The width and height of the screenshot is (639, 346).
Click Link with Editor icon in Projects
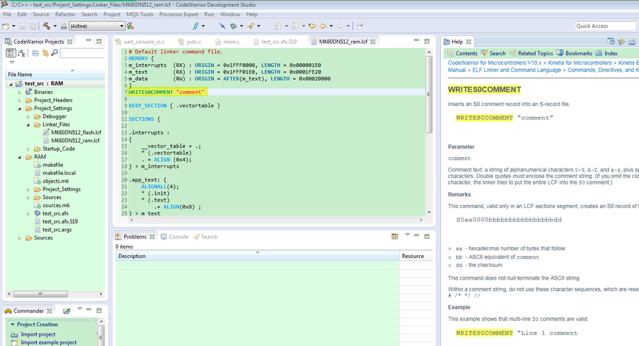click(45, 53)
